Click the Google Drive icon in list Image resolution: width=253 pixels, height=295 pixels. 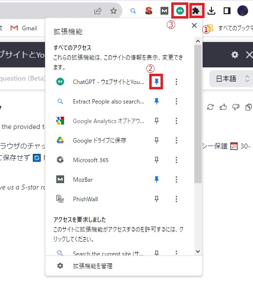tap(60, 140)
